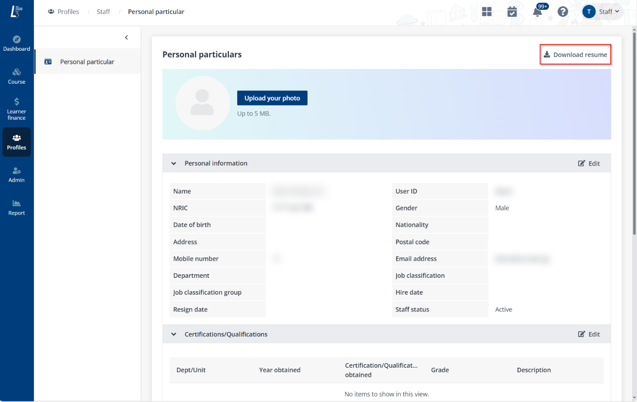The width and height of the screenshot is (637, 402).
Task: Edit the Personal information section
Action: click(589, 163)
